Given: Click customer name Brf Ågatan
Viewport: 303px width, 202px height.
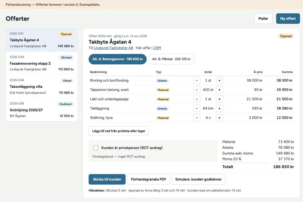Looking at the screenshot, I should click(18, 116).
